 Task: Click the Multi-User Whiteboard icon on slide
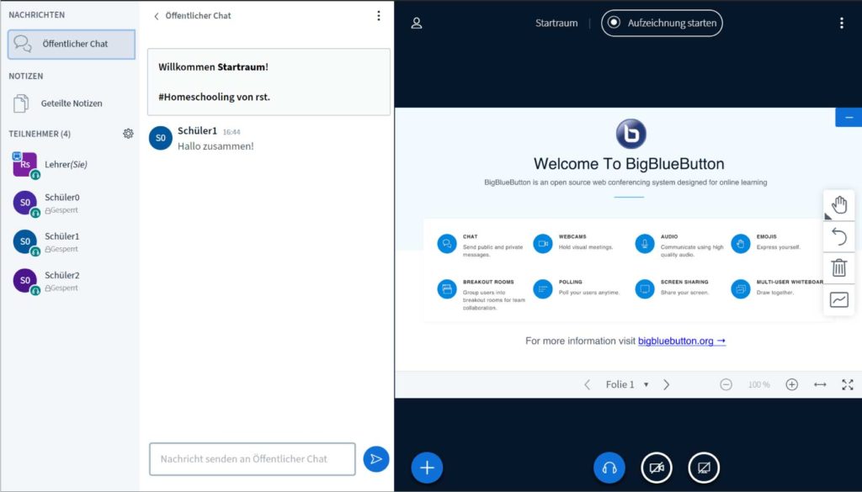pos(741,288)
